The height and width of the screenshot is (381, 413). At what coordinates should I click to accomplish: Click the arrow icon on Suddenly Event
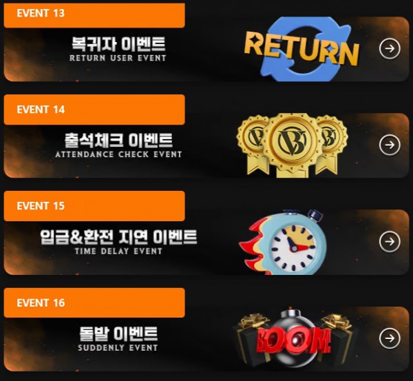click(x=390, y=338)
